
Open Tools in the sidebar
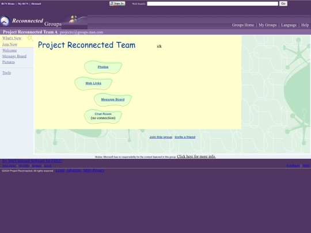tap(6, 72)
